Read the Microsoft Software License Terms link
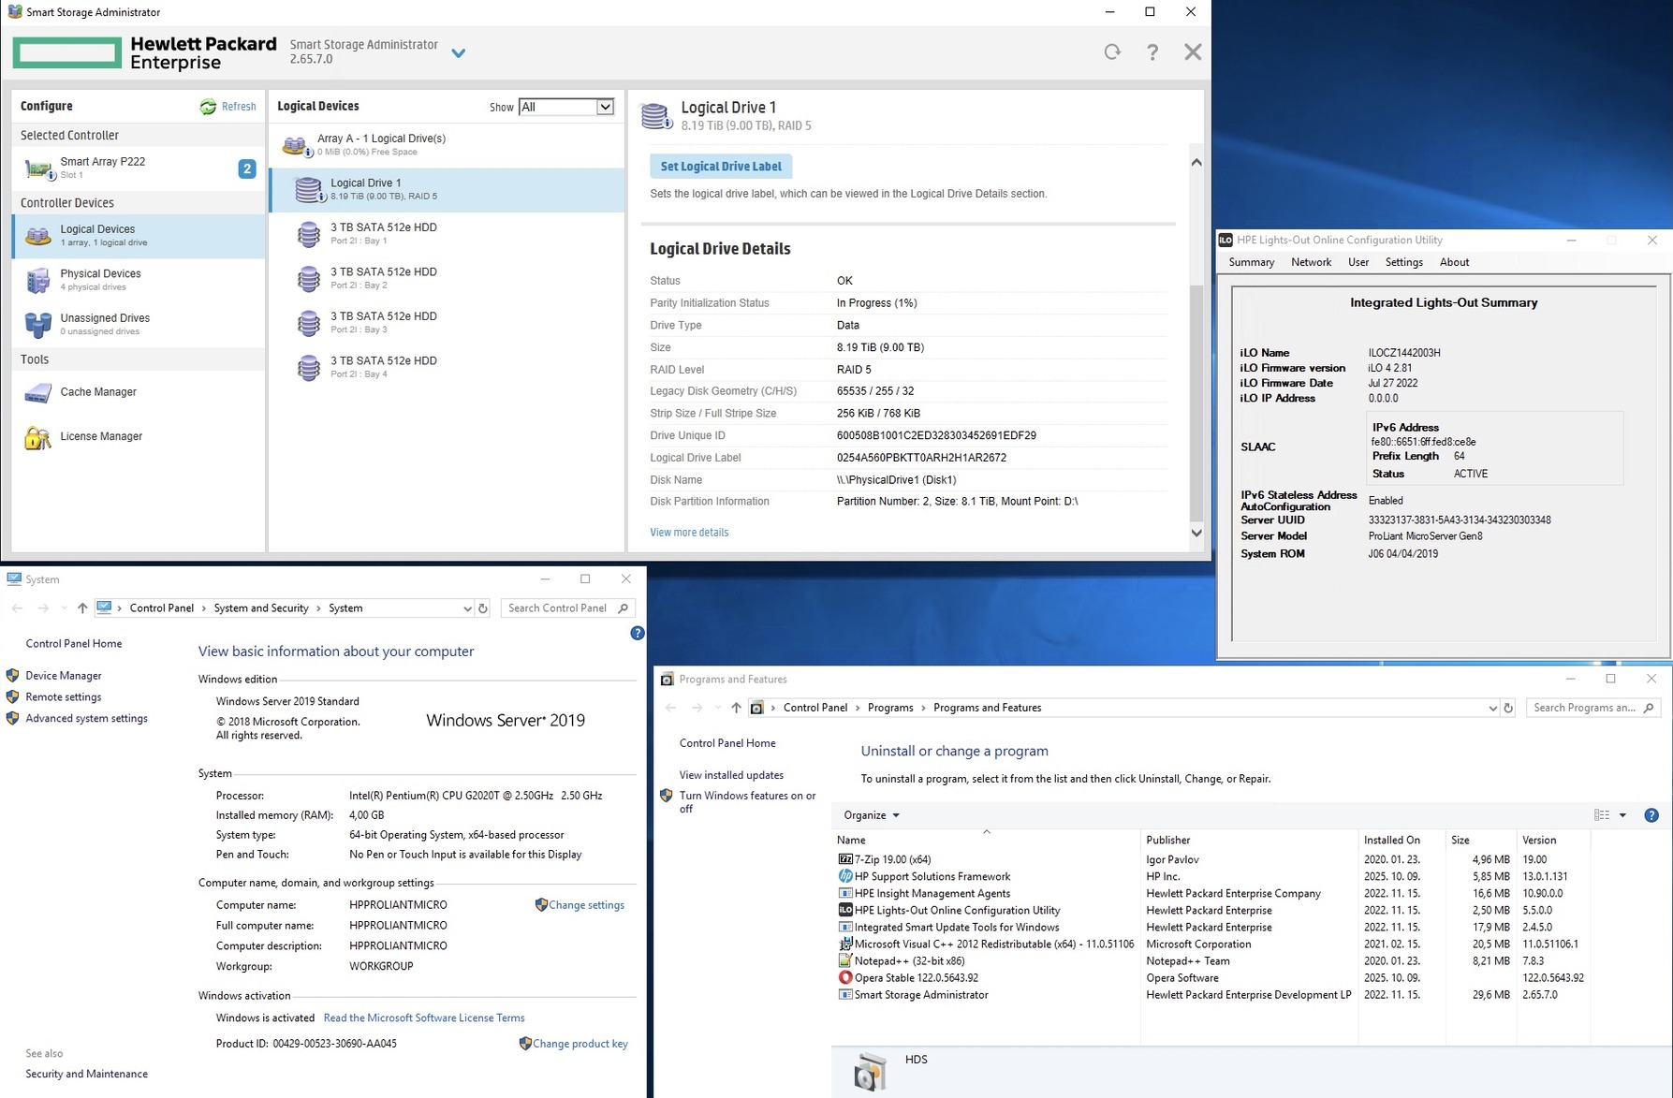1673x1098 pixels. [x=424, y=1018]
